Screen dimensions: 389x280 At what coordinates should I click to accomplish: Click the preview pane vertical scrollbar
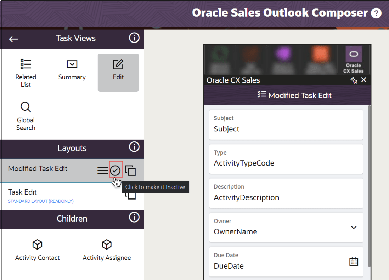click(x=369, y=186)
